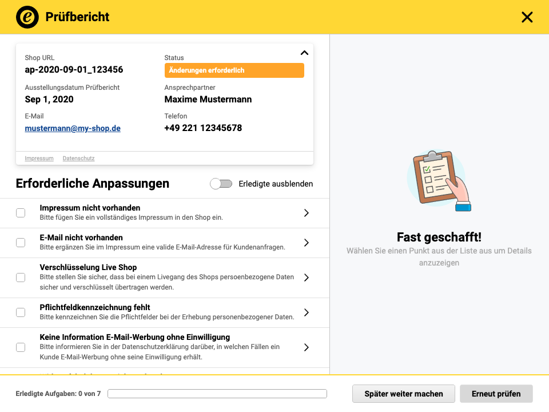Check 'Keine Information E-Mail-Werbung' checkbox
The height and width of the screenshot is (412, 549).
pos(21,347)
